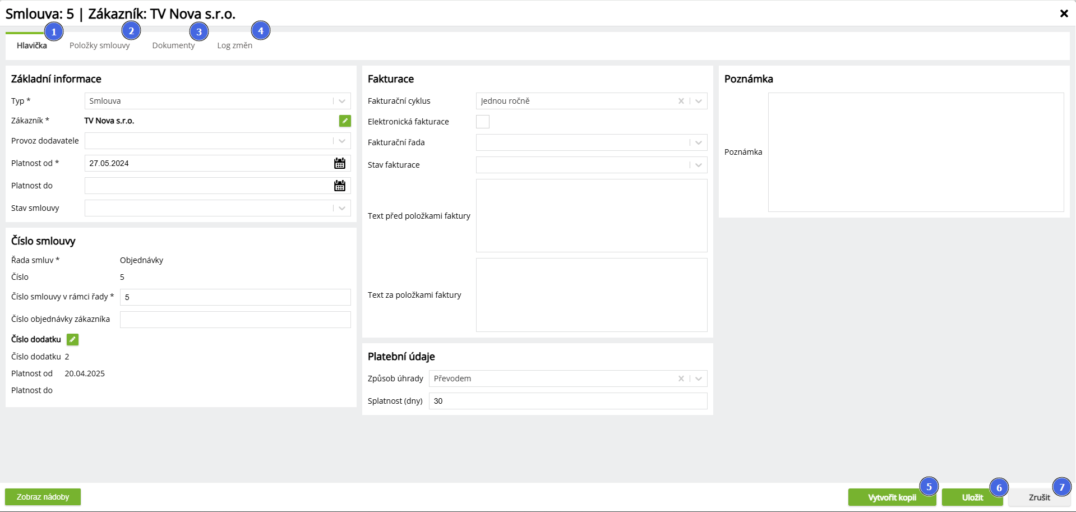This screenshot has height=512, width=1076.
Task: Switch to the Položky smlouvy tab
Action: tap(99, 45)
